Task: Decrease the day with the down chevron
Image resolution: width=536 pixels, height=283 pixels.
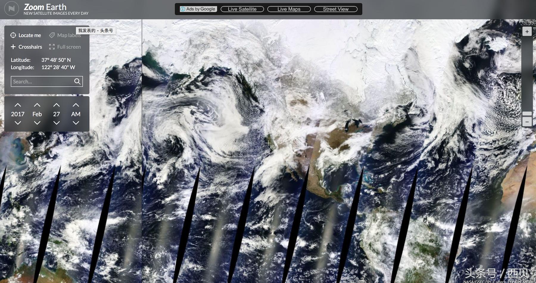Action: [x=57, y=123]
